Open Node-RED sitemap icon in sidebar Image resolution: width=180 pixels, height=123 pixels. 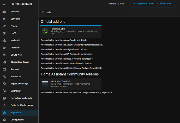[4, 40]
